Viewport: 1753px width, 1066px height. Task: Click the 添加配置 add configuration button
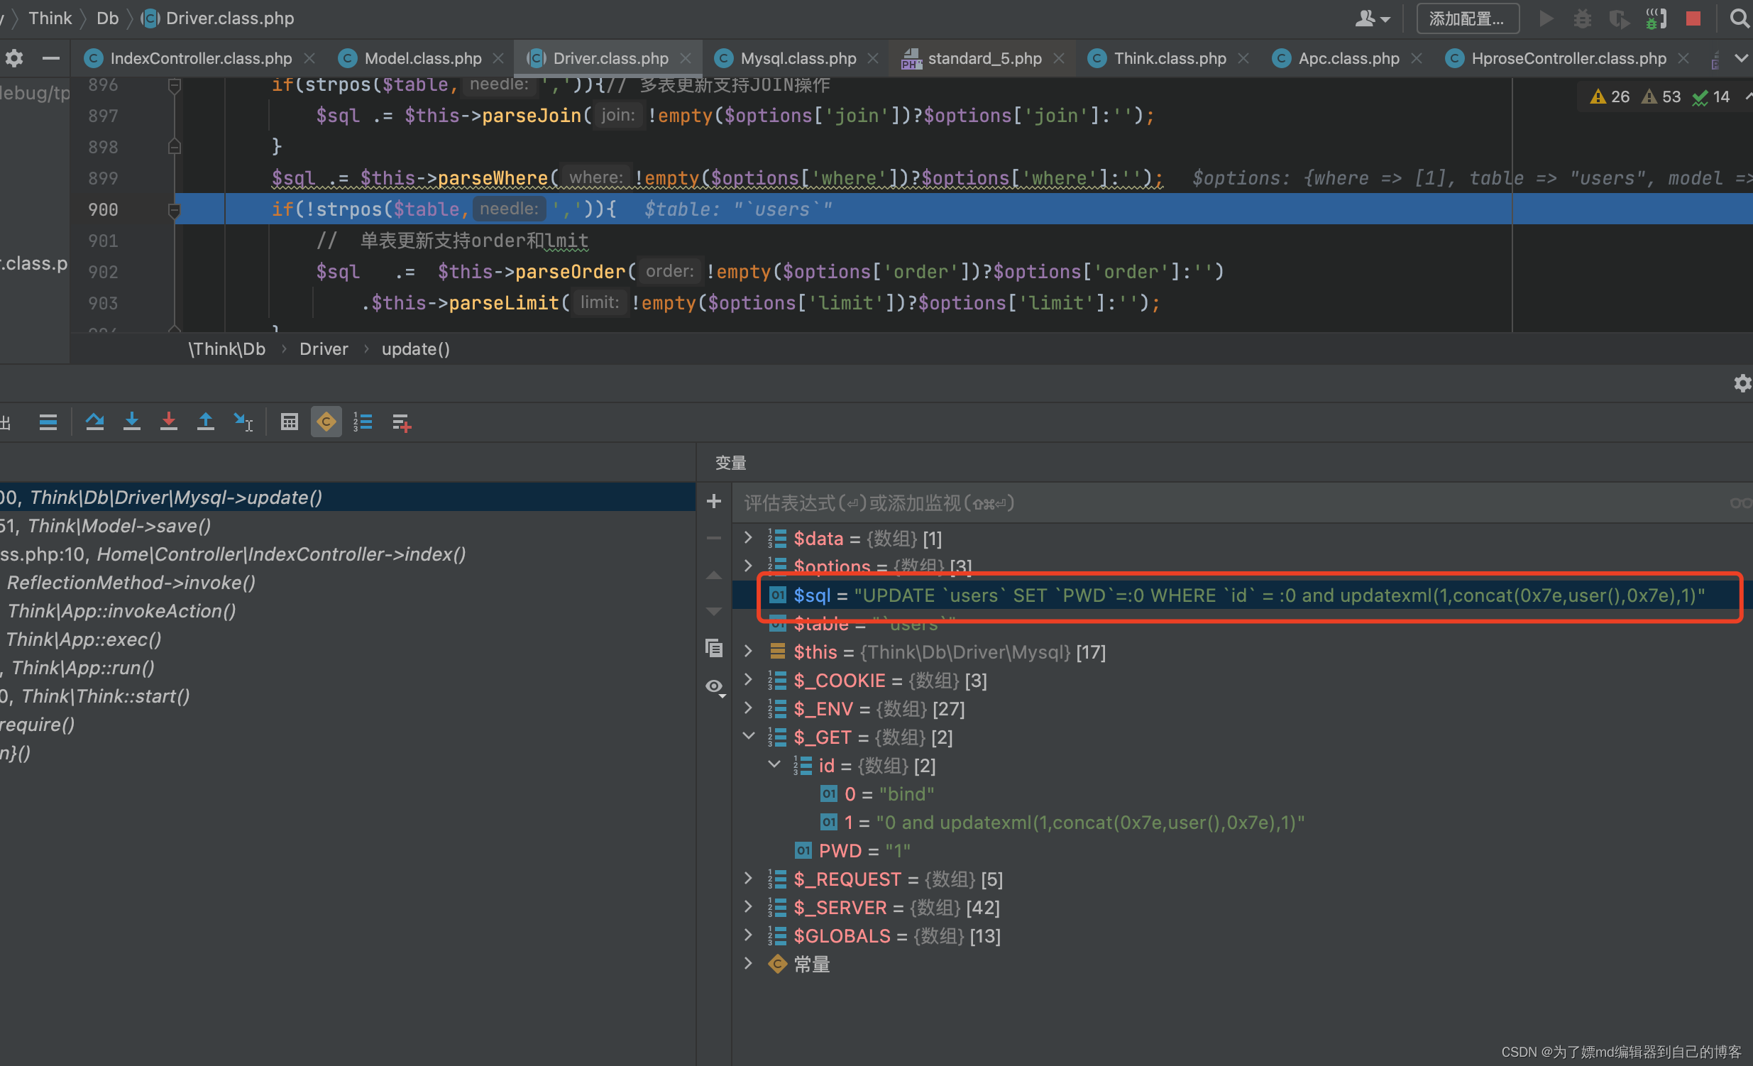tap(1467, 18)
